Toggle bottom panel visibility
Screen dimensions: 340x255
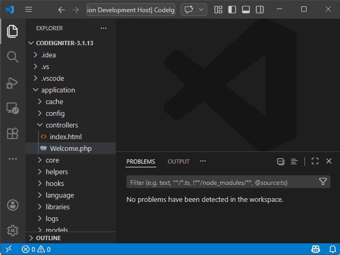tap(246, 10)
